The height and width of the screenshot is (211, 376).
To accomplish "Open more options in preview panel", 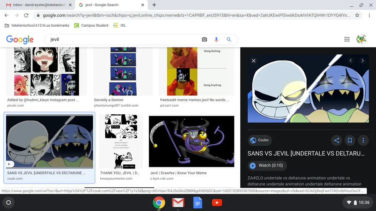I will coord(363,141).
